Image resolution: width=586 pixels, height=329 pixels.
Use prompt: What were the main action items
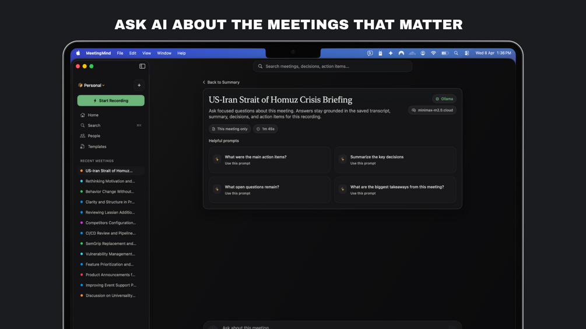click(270, 160)
